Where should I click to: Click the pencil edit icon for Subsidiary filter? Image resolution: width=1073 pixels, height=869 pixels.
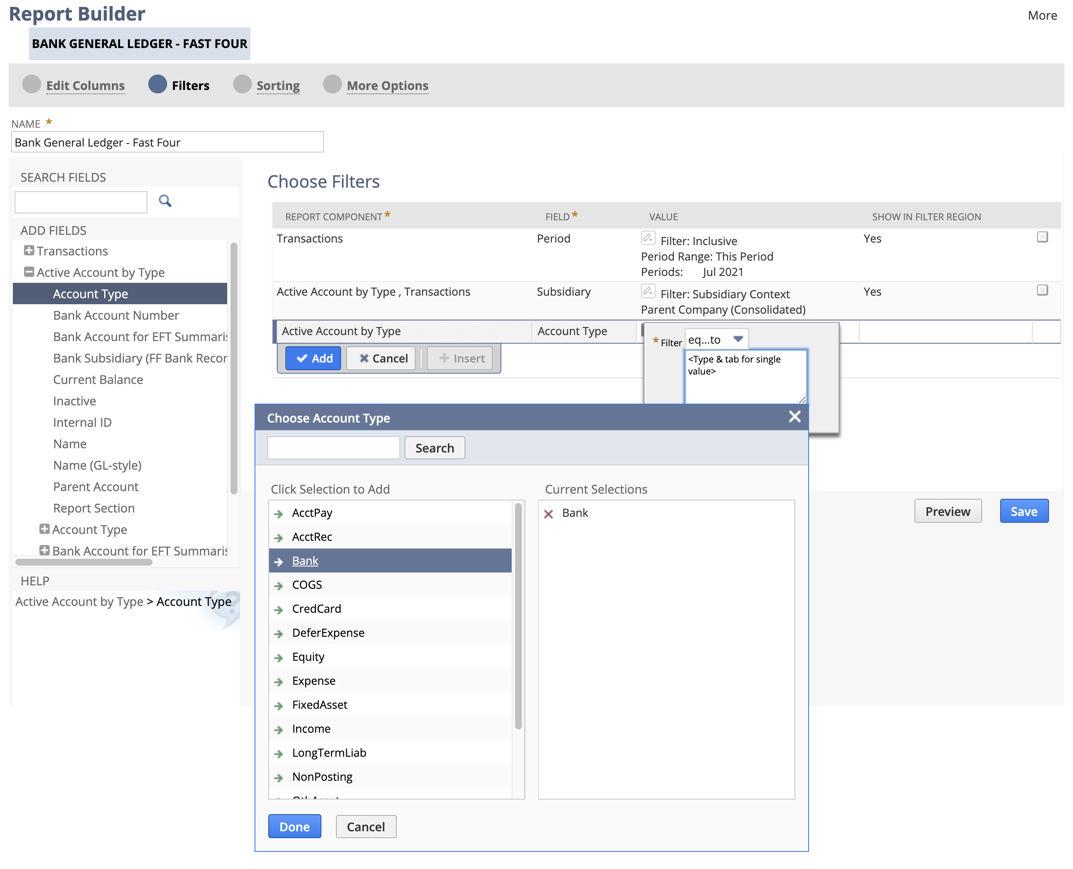(648, 291)
